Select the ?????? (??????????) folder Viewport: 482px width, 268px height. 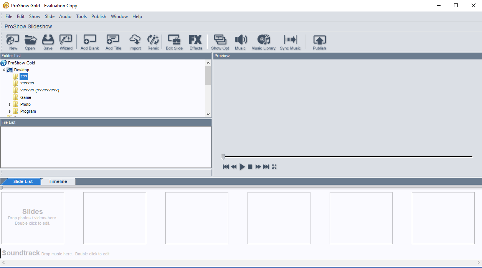click(x=40, y=90)
